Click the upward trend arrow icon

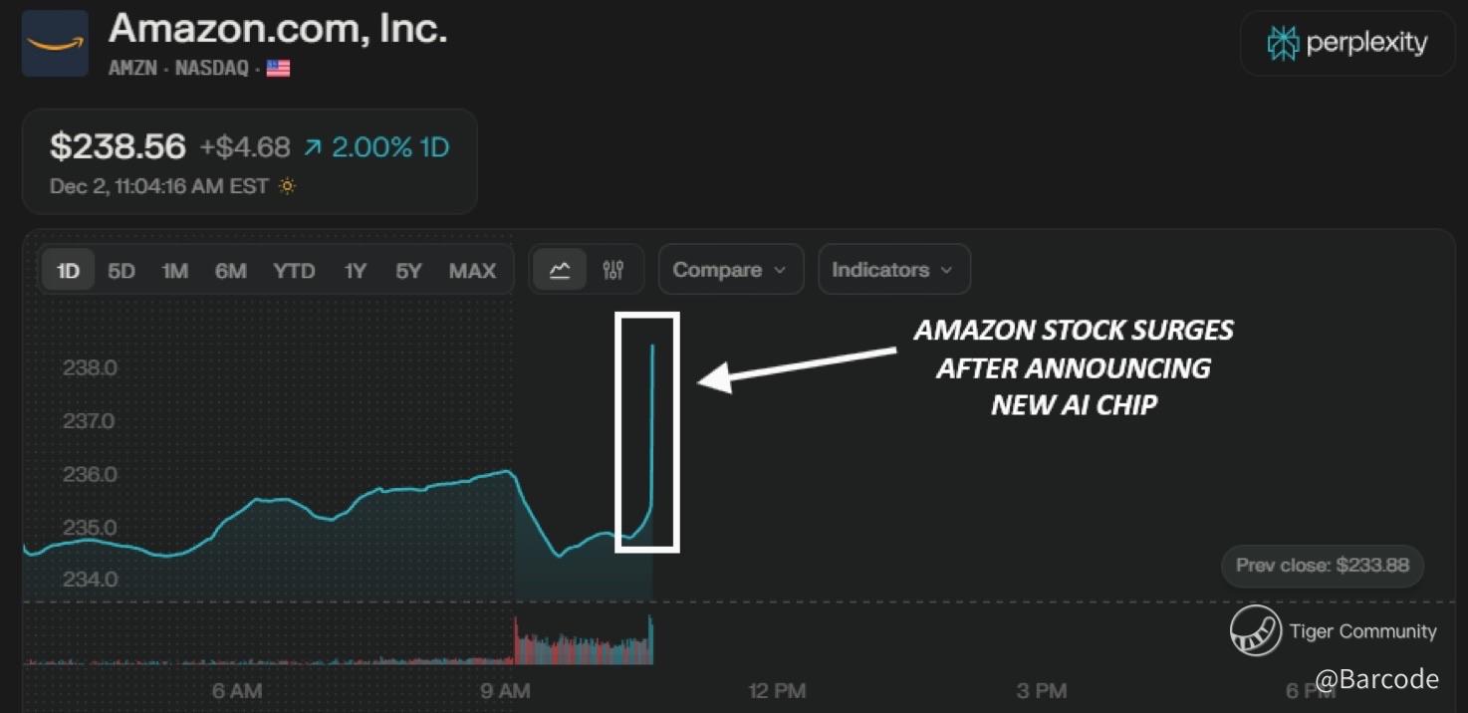313,148
